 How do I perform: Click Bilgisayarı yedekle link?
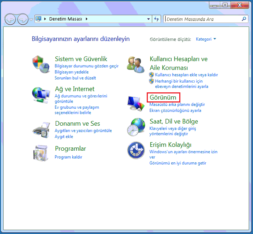(72, 72)
